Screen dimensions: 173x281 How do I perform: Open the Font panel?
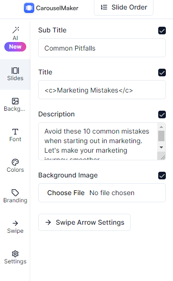point(15,135)
